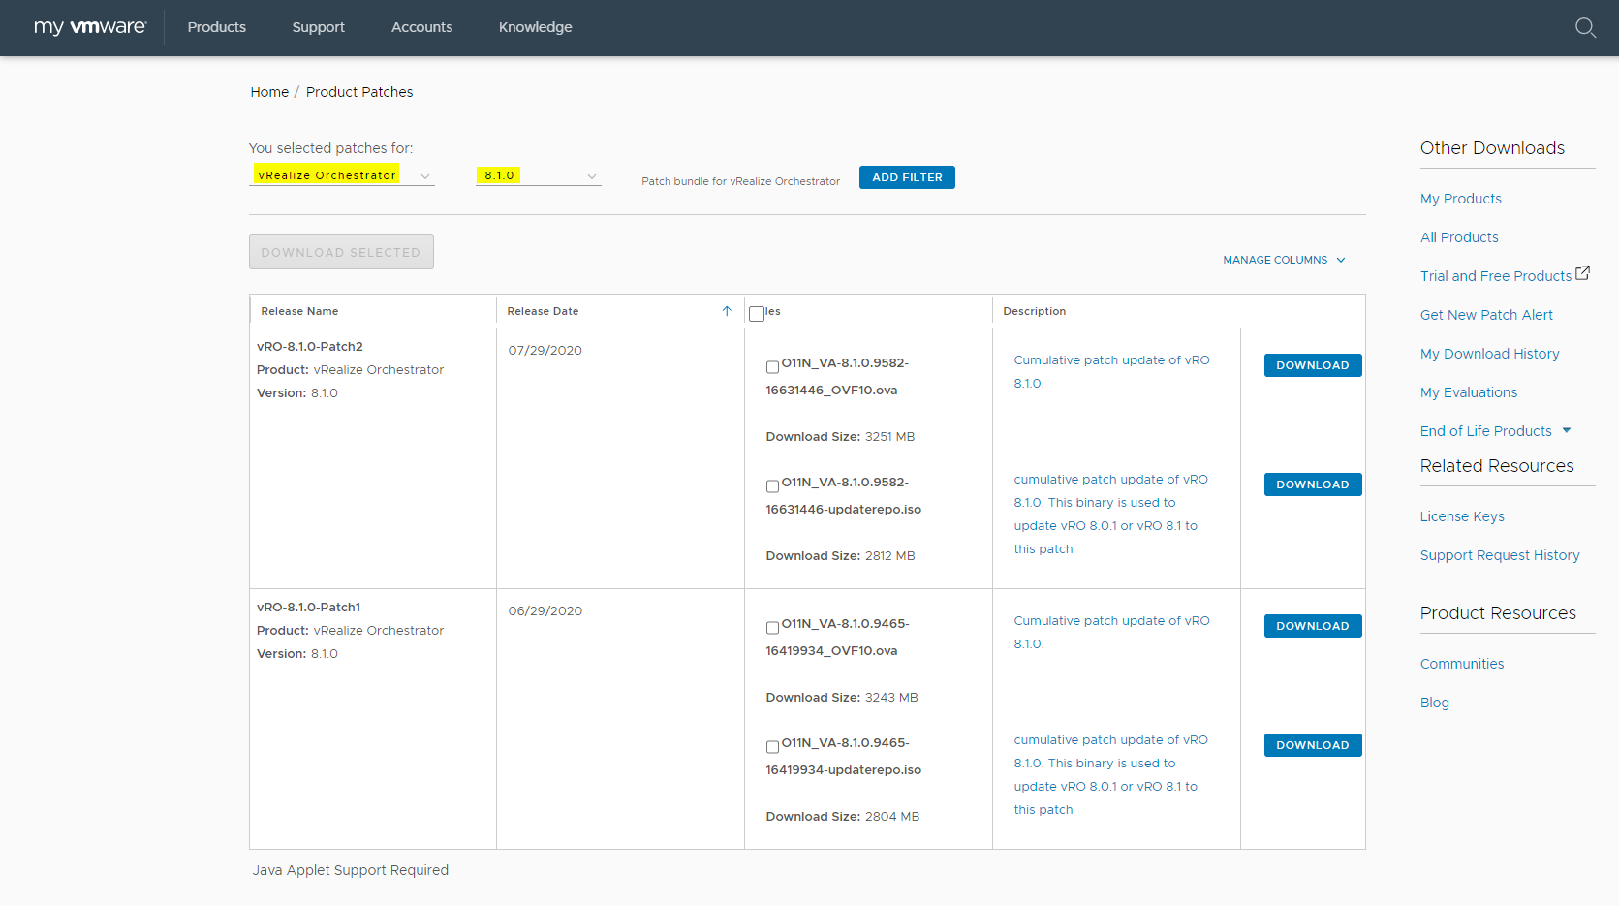
Task: Expand End of Life Products list
Action: pyautogui.click(x=1566, y=431)
